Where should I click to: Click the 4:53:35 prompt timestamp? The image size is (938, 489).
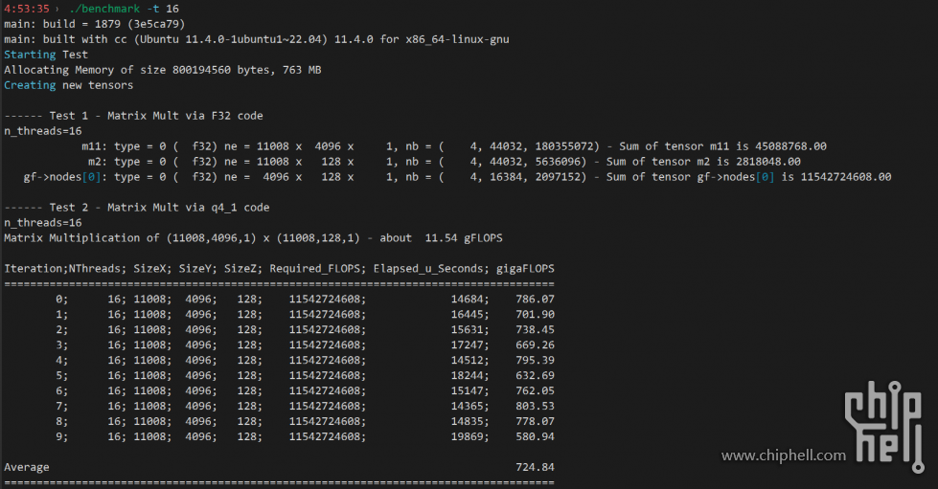pos(26,9)
